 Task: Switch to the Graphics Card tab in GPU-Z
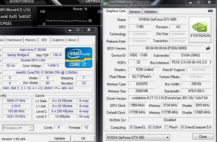coord(116,11)
